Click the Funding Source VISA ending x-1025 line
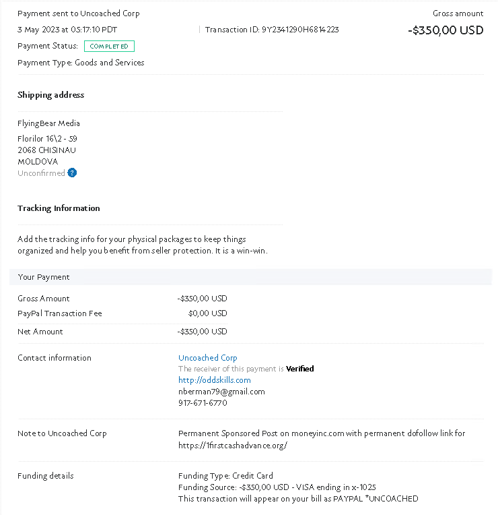 (x=277, y=487)
